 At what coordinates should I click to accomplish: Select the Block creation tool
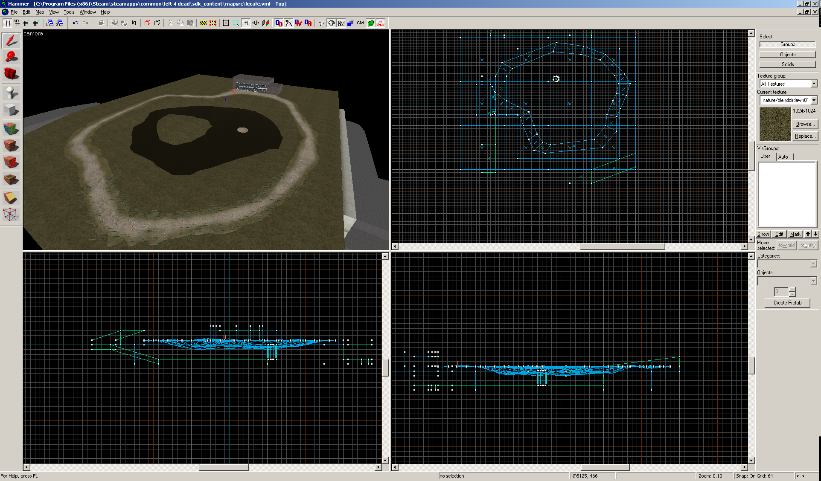tap(11, 110)
